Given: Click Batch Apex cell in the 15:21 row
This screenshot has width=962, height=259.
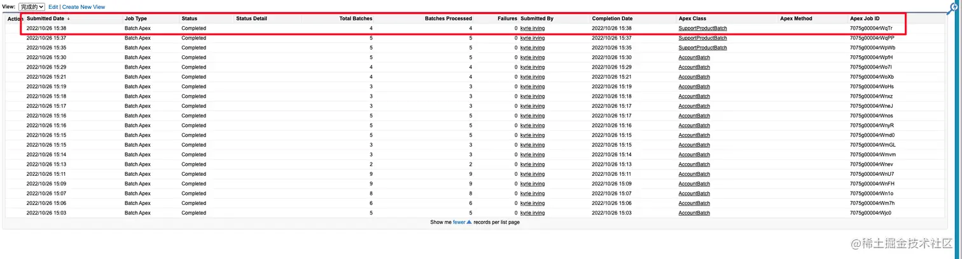Looking at the screenshot, I should point(137,77).
